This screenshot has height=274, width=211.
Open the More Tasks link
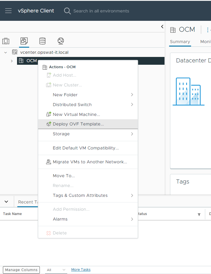coord(81,270)
